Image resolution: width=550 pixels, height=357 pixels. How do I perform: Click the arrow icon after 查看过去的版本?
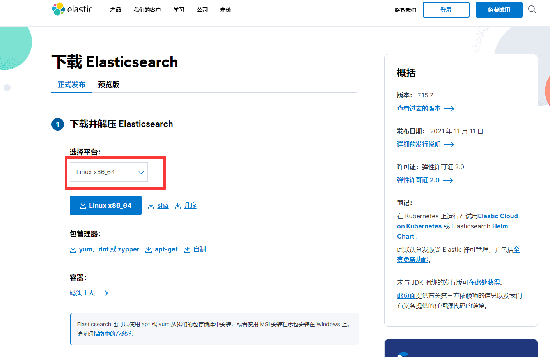tap(449, 109)
